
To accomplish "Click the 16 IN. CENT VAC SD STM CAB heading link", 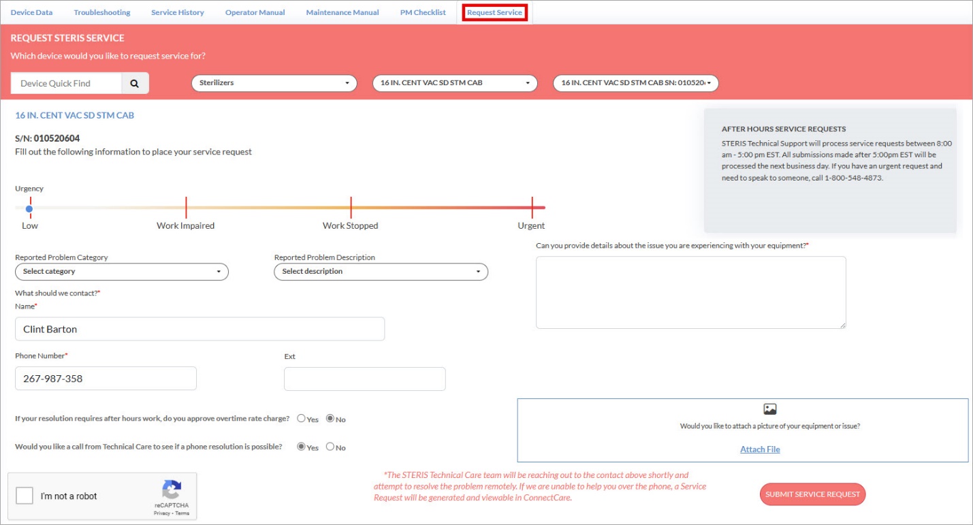I will [x=75, y=116].
